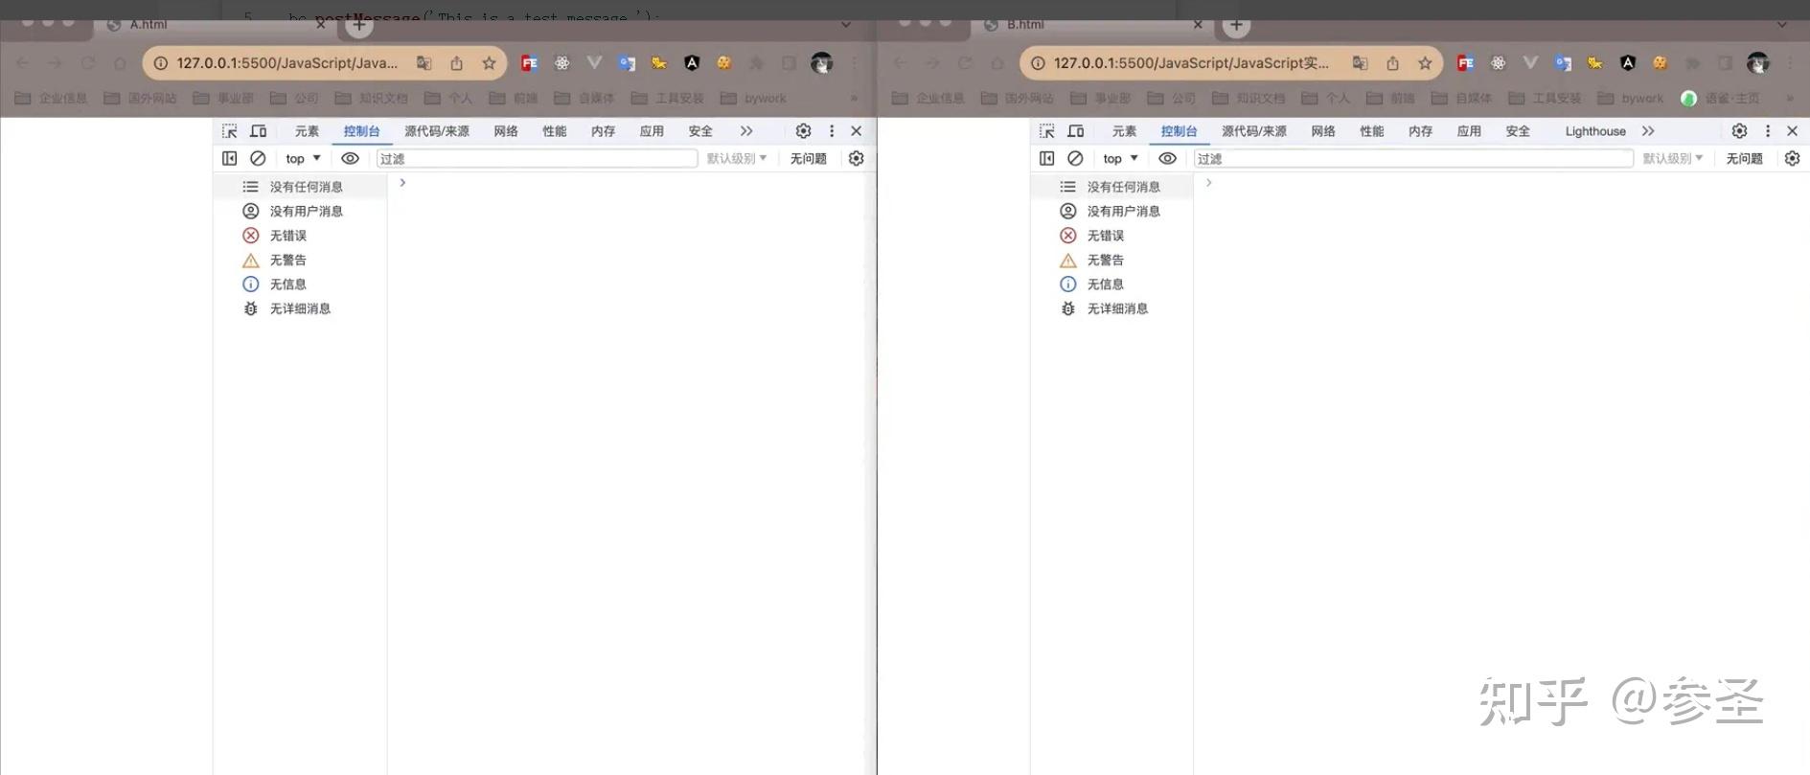Select 无错误 filter in B.html console sidebar
Viewport: 1810px width, 775px height.
pyautogui.click(x=1111, y=236)
